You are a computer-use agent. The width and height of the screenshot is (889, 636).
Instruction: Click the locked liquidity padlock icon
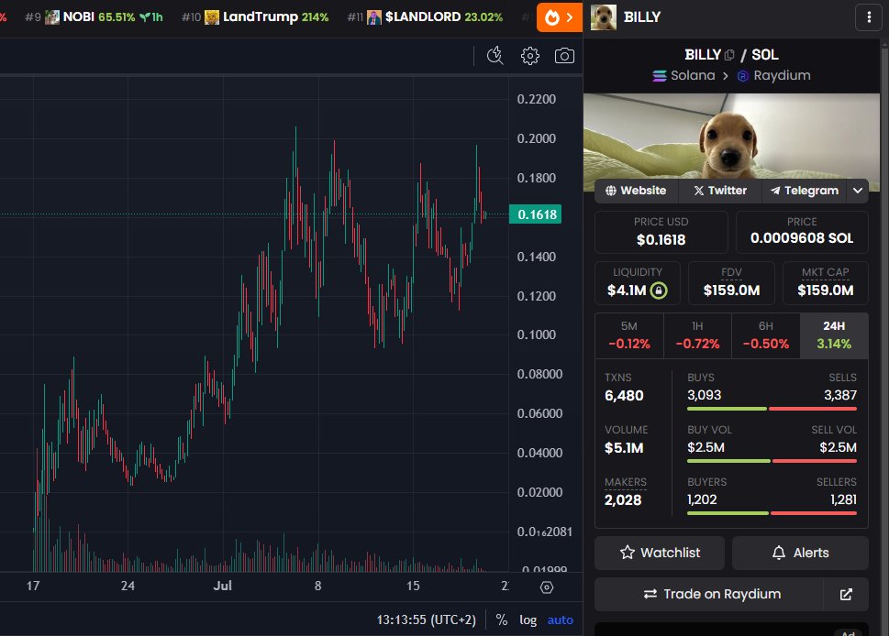coord(658,291)
